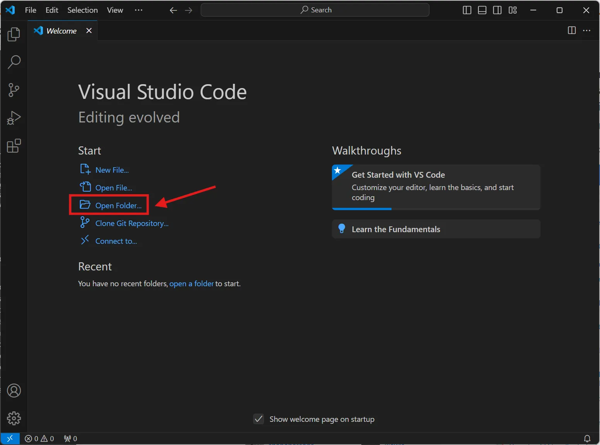This screenshot has height=445, width=600.
Task: Uncheck Show welcome page on startup
Action: click(258, 419)
